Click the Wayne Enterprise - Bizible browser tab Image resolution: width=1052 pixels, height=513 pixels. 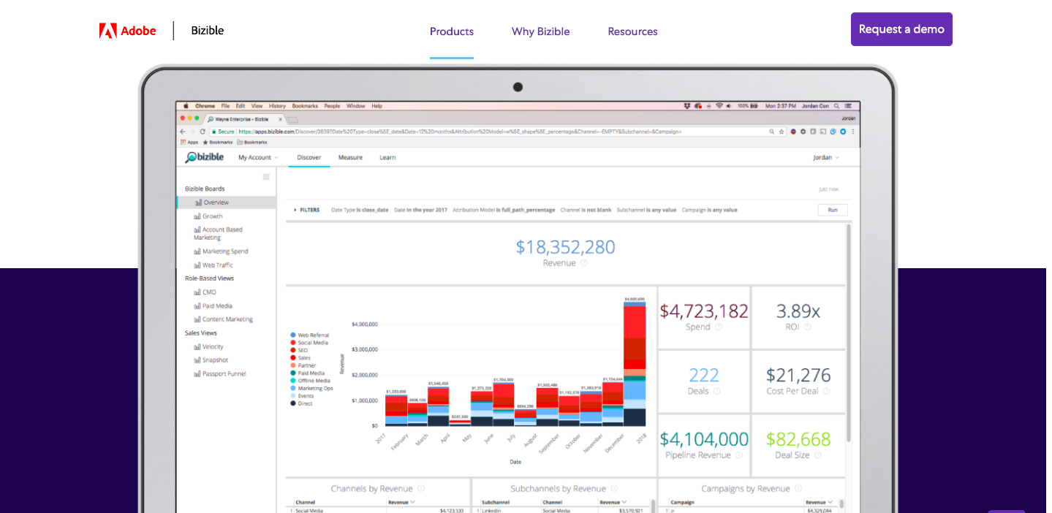244,119
